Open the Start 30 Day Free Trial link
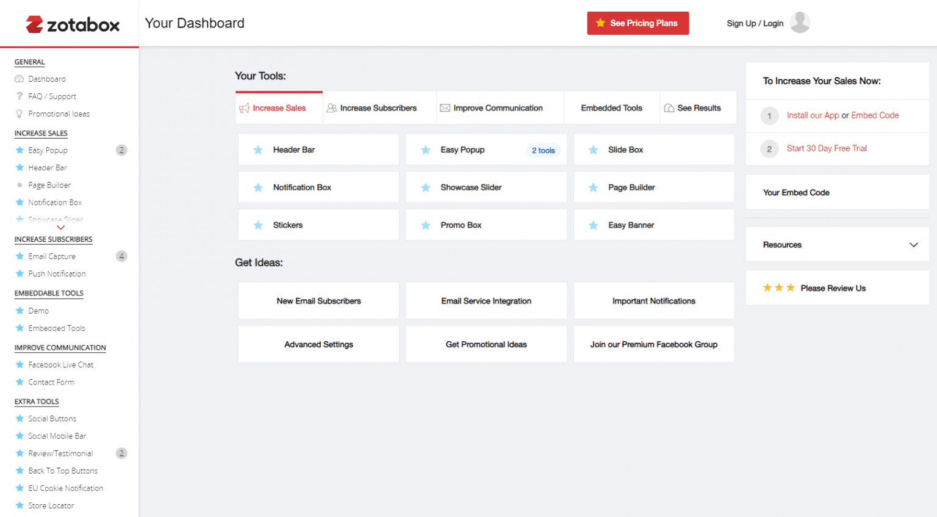This screenshot has height=517, width=937. (826, 148)
